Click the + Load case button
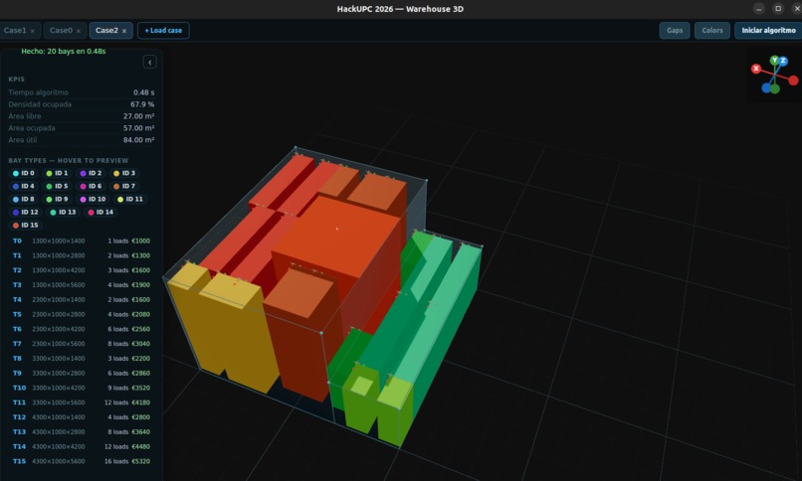 coord(163,30)
